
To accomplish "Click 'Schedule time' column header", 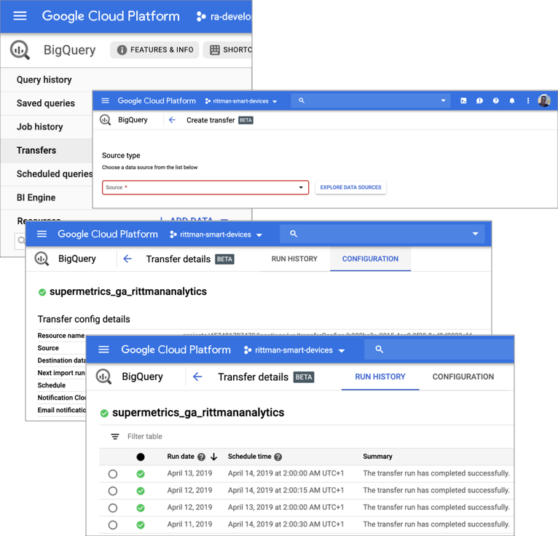I will click(x=249, y=457).
